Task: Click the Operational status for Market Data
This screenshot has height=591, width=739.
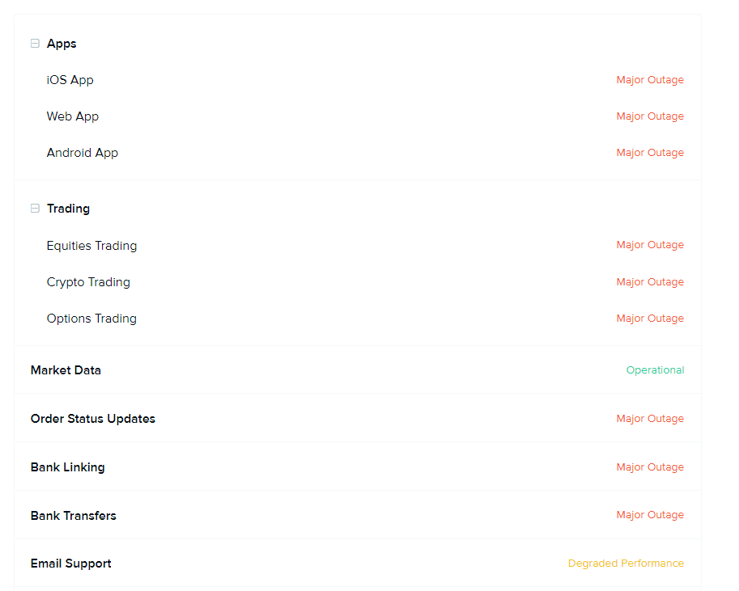Action: click(655, 370)
